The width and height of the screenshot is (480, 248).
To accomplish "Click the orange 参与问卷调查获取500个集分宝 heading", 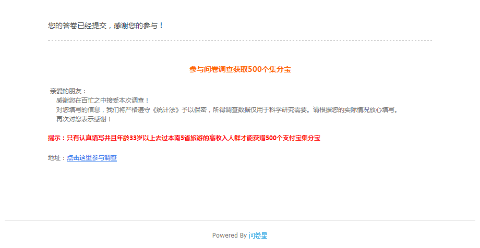I will (240, 69).
